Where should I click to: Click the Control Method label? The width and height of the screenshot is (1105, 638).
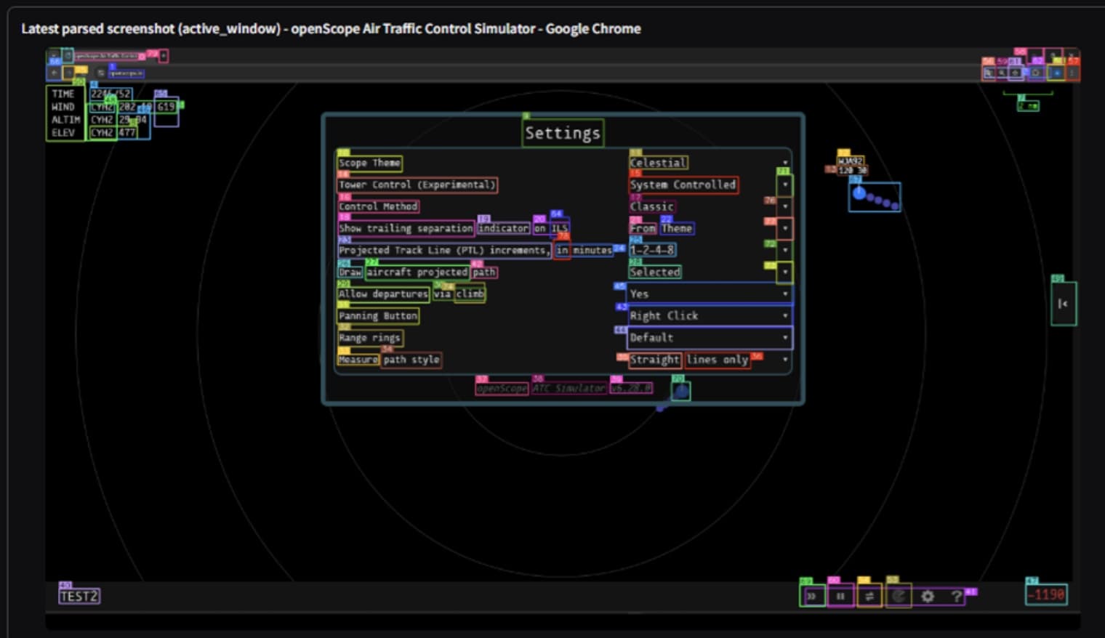coord(378,206)
